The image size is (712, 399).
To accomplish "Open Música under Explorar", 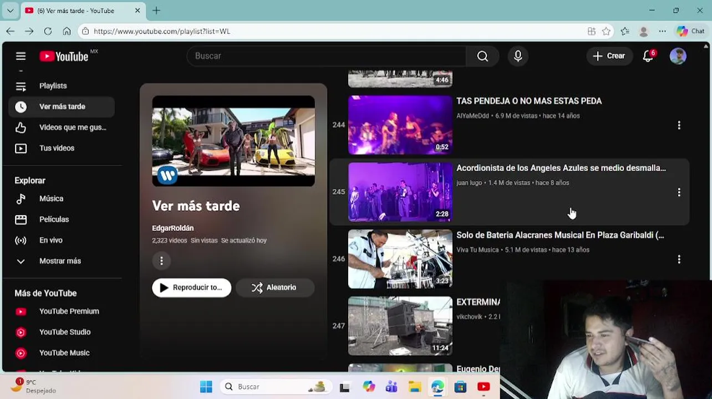I will coord(61,198).
